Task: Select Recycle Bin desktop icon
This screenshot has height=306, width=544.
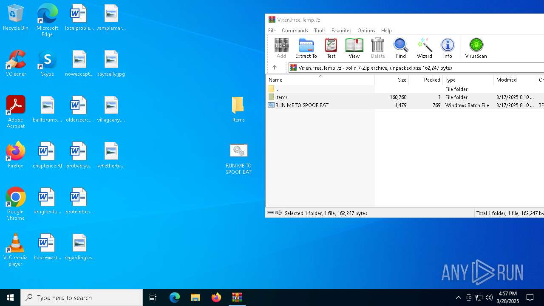Action: (x=16, y=18)
